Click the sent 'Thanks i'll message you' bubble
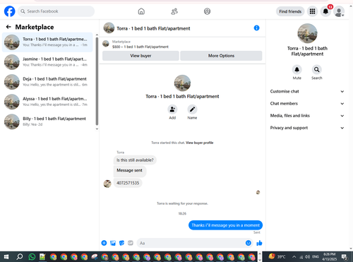This screenshot has width=353, height=262. point(225,225)
